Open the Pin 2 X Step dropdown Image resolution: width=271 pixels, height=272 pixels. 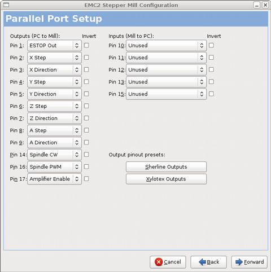click(54, 58)
